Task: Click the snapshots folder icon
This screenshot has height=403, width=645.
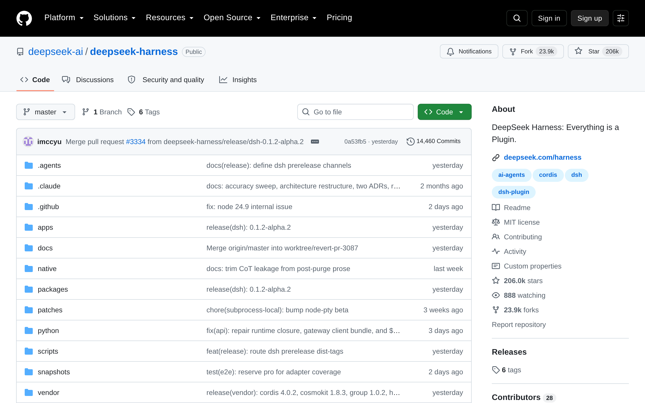Action: point(28,372)
